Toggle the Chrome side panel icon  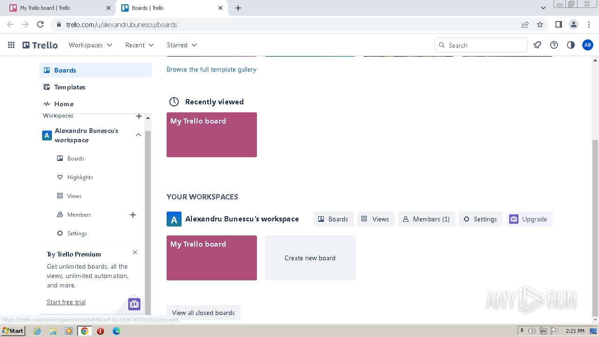pos(558,24)
